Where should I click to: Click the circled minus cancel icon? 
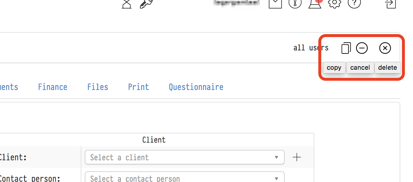click(x=362, y=48)
